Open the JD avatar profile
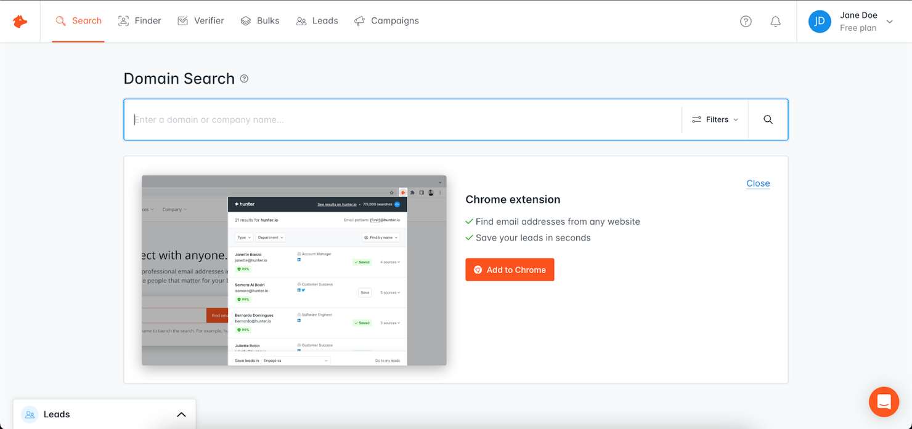912x429 pixels. 820,21
